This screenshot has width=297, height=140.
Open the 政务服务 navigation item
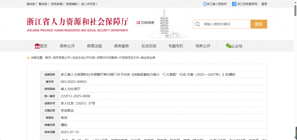[122, 46]
